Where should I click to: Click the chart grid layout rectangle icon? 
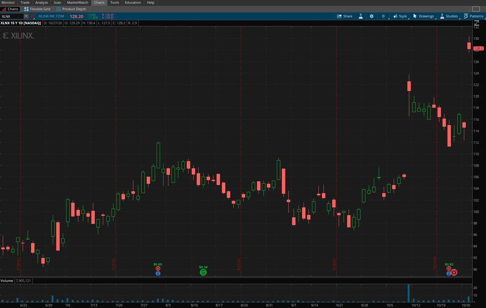click(x=476, y=9)
